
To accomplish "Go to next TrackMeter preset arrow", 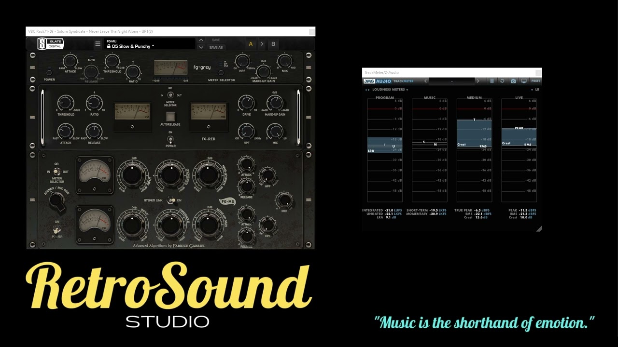I will click(478, 81).
